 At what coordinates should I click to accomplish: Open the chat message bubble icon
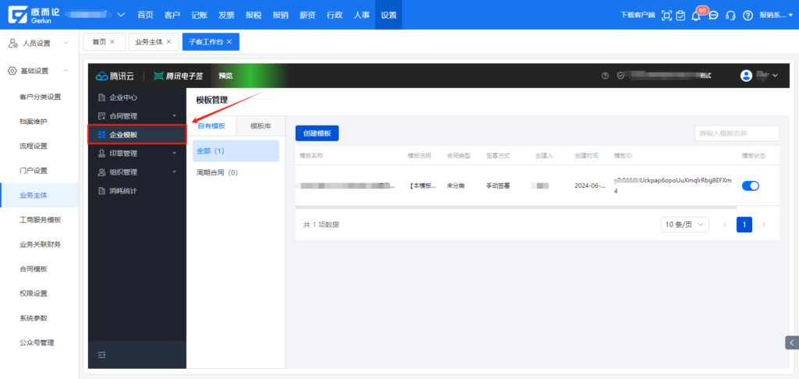pos(713,16)
